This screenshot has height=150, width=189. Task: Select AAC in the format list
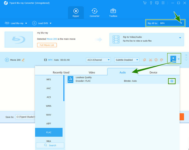pyautogui.click(x=49, y=88)
